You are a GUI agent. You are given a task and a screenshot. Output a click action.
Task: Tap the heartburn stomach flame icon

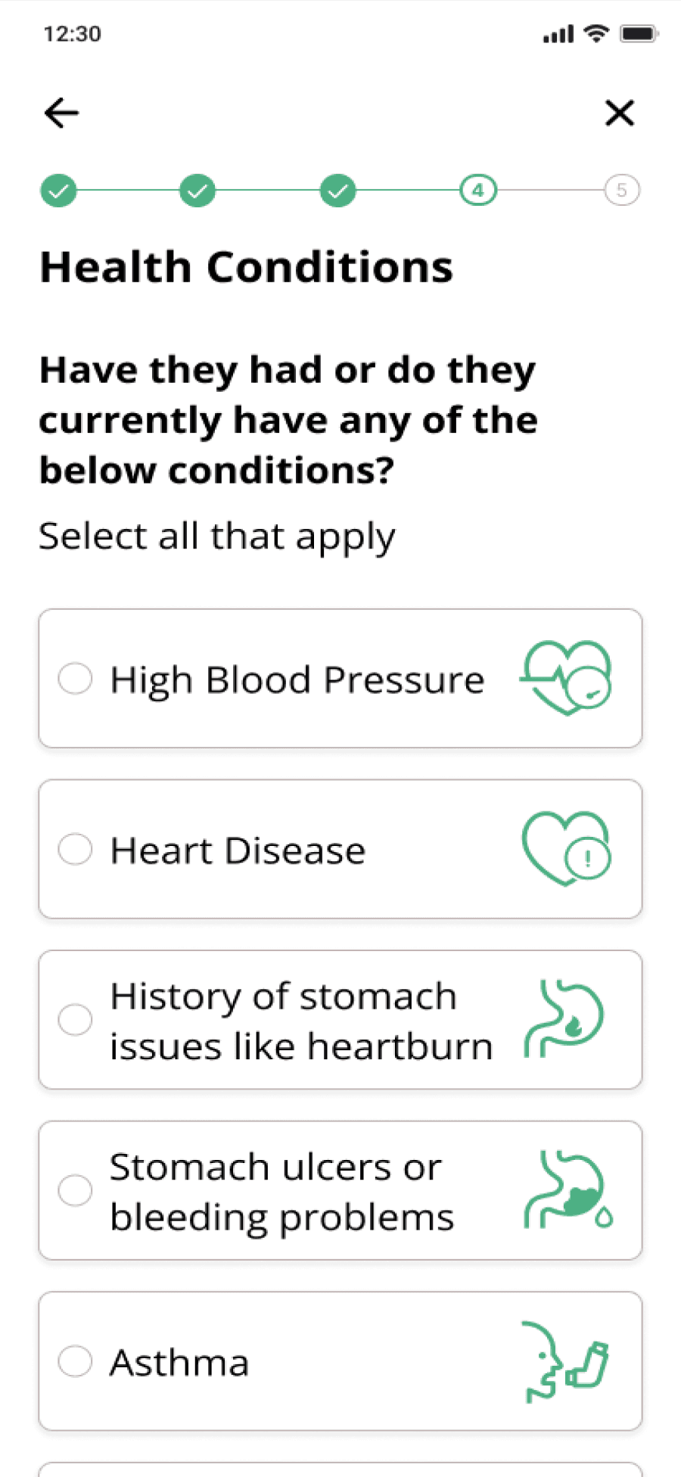(564, 1018)
